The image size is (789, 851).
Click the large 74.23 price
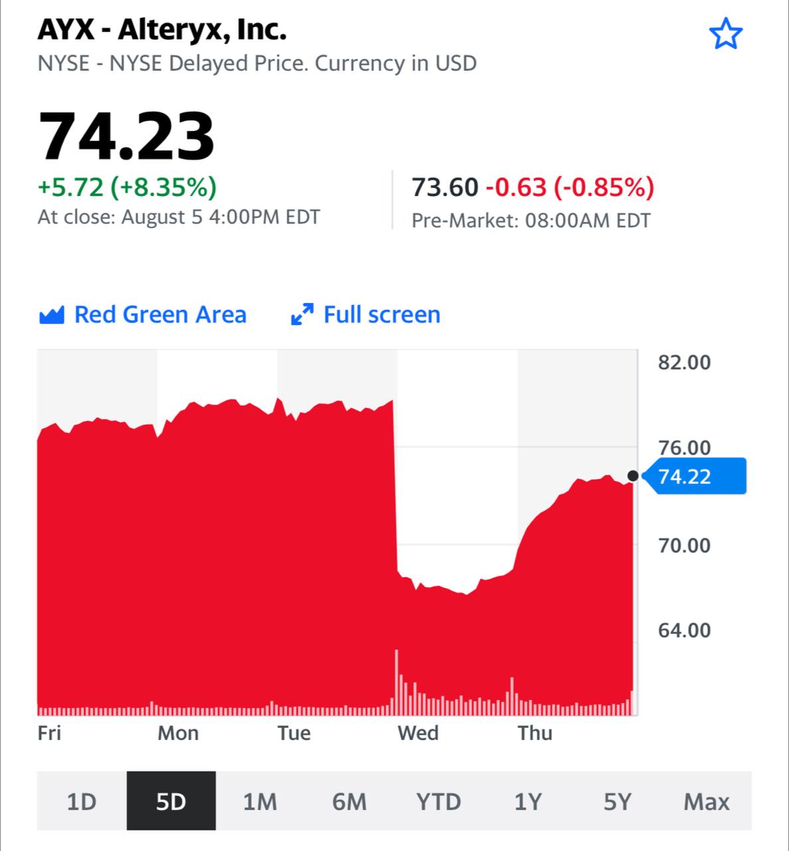click(126, 136)
